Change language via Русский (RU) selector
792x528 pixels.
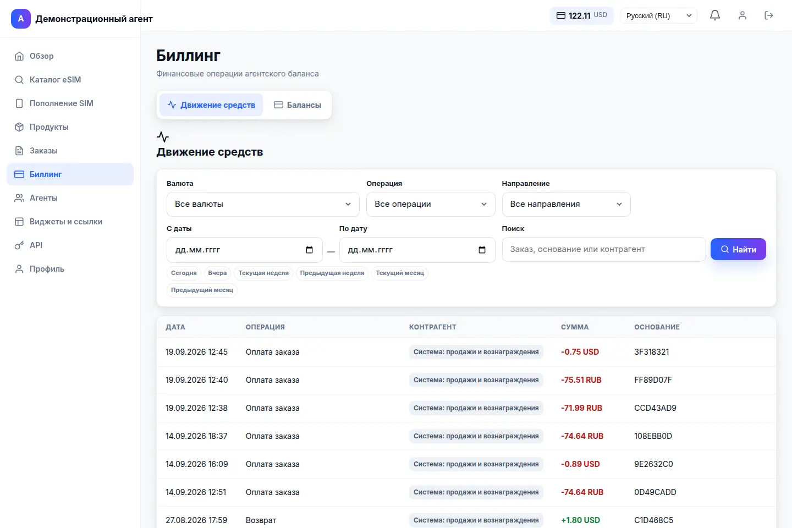(658, 15)
